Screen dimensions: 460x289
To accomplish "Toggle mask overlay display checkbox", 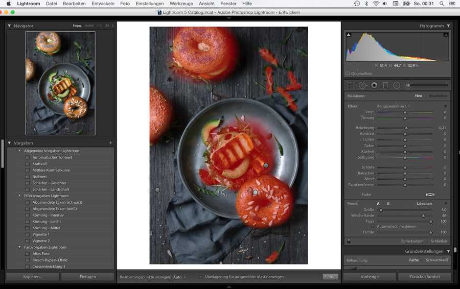I will coord(201,277).
